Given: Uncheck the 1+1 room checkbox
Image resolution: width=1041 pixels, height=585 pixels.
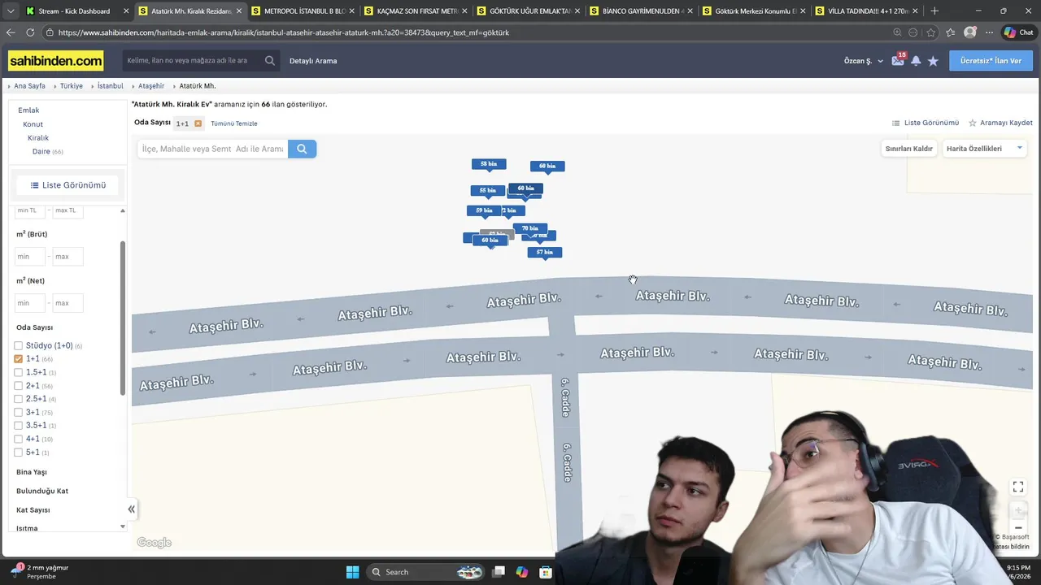Looking at the screenshot, I should 19,358.
